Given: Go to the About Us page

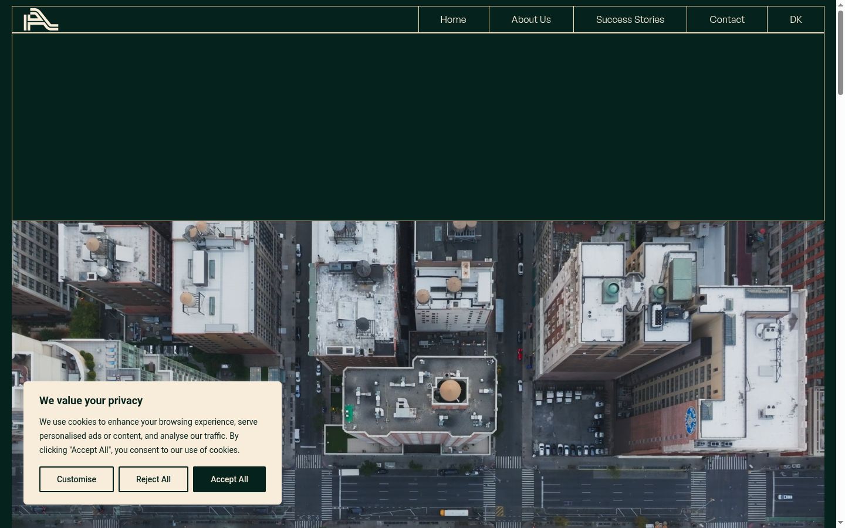Looking at the screenshot, I should pyautogui.click(x=531, y=19).
